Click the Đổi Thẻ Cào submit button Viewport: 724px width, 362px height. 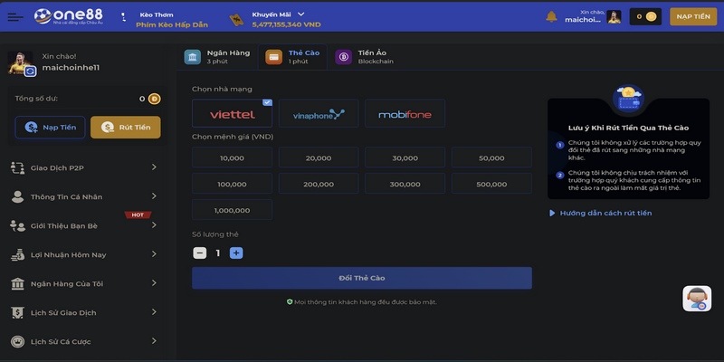pyautogui.click(x=361, y=278)
